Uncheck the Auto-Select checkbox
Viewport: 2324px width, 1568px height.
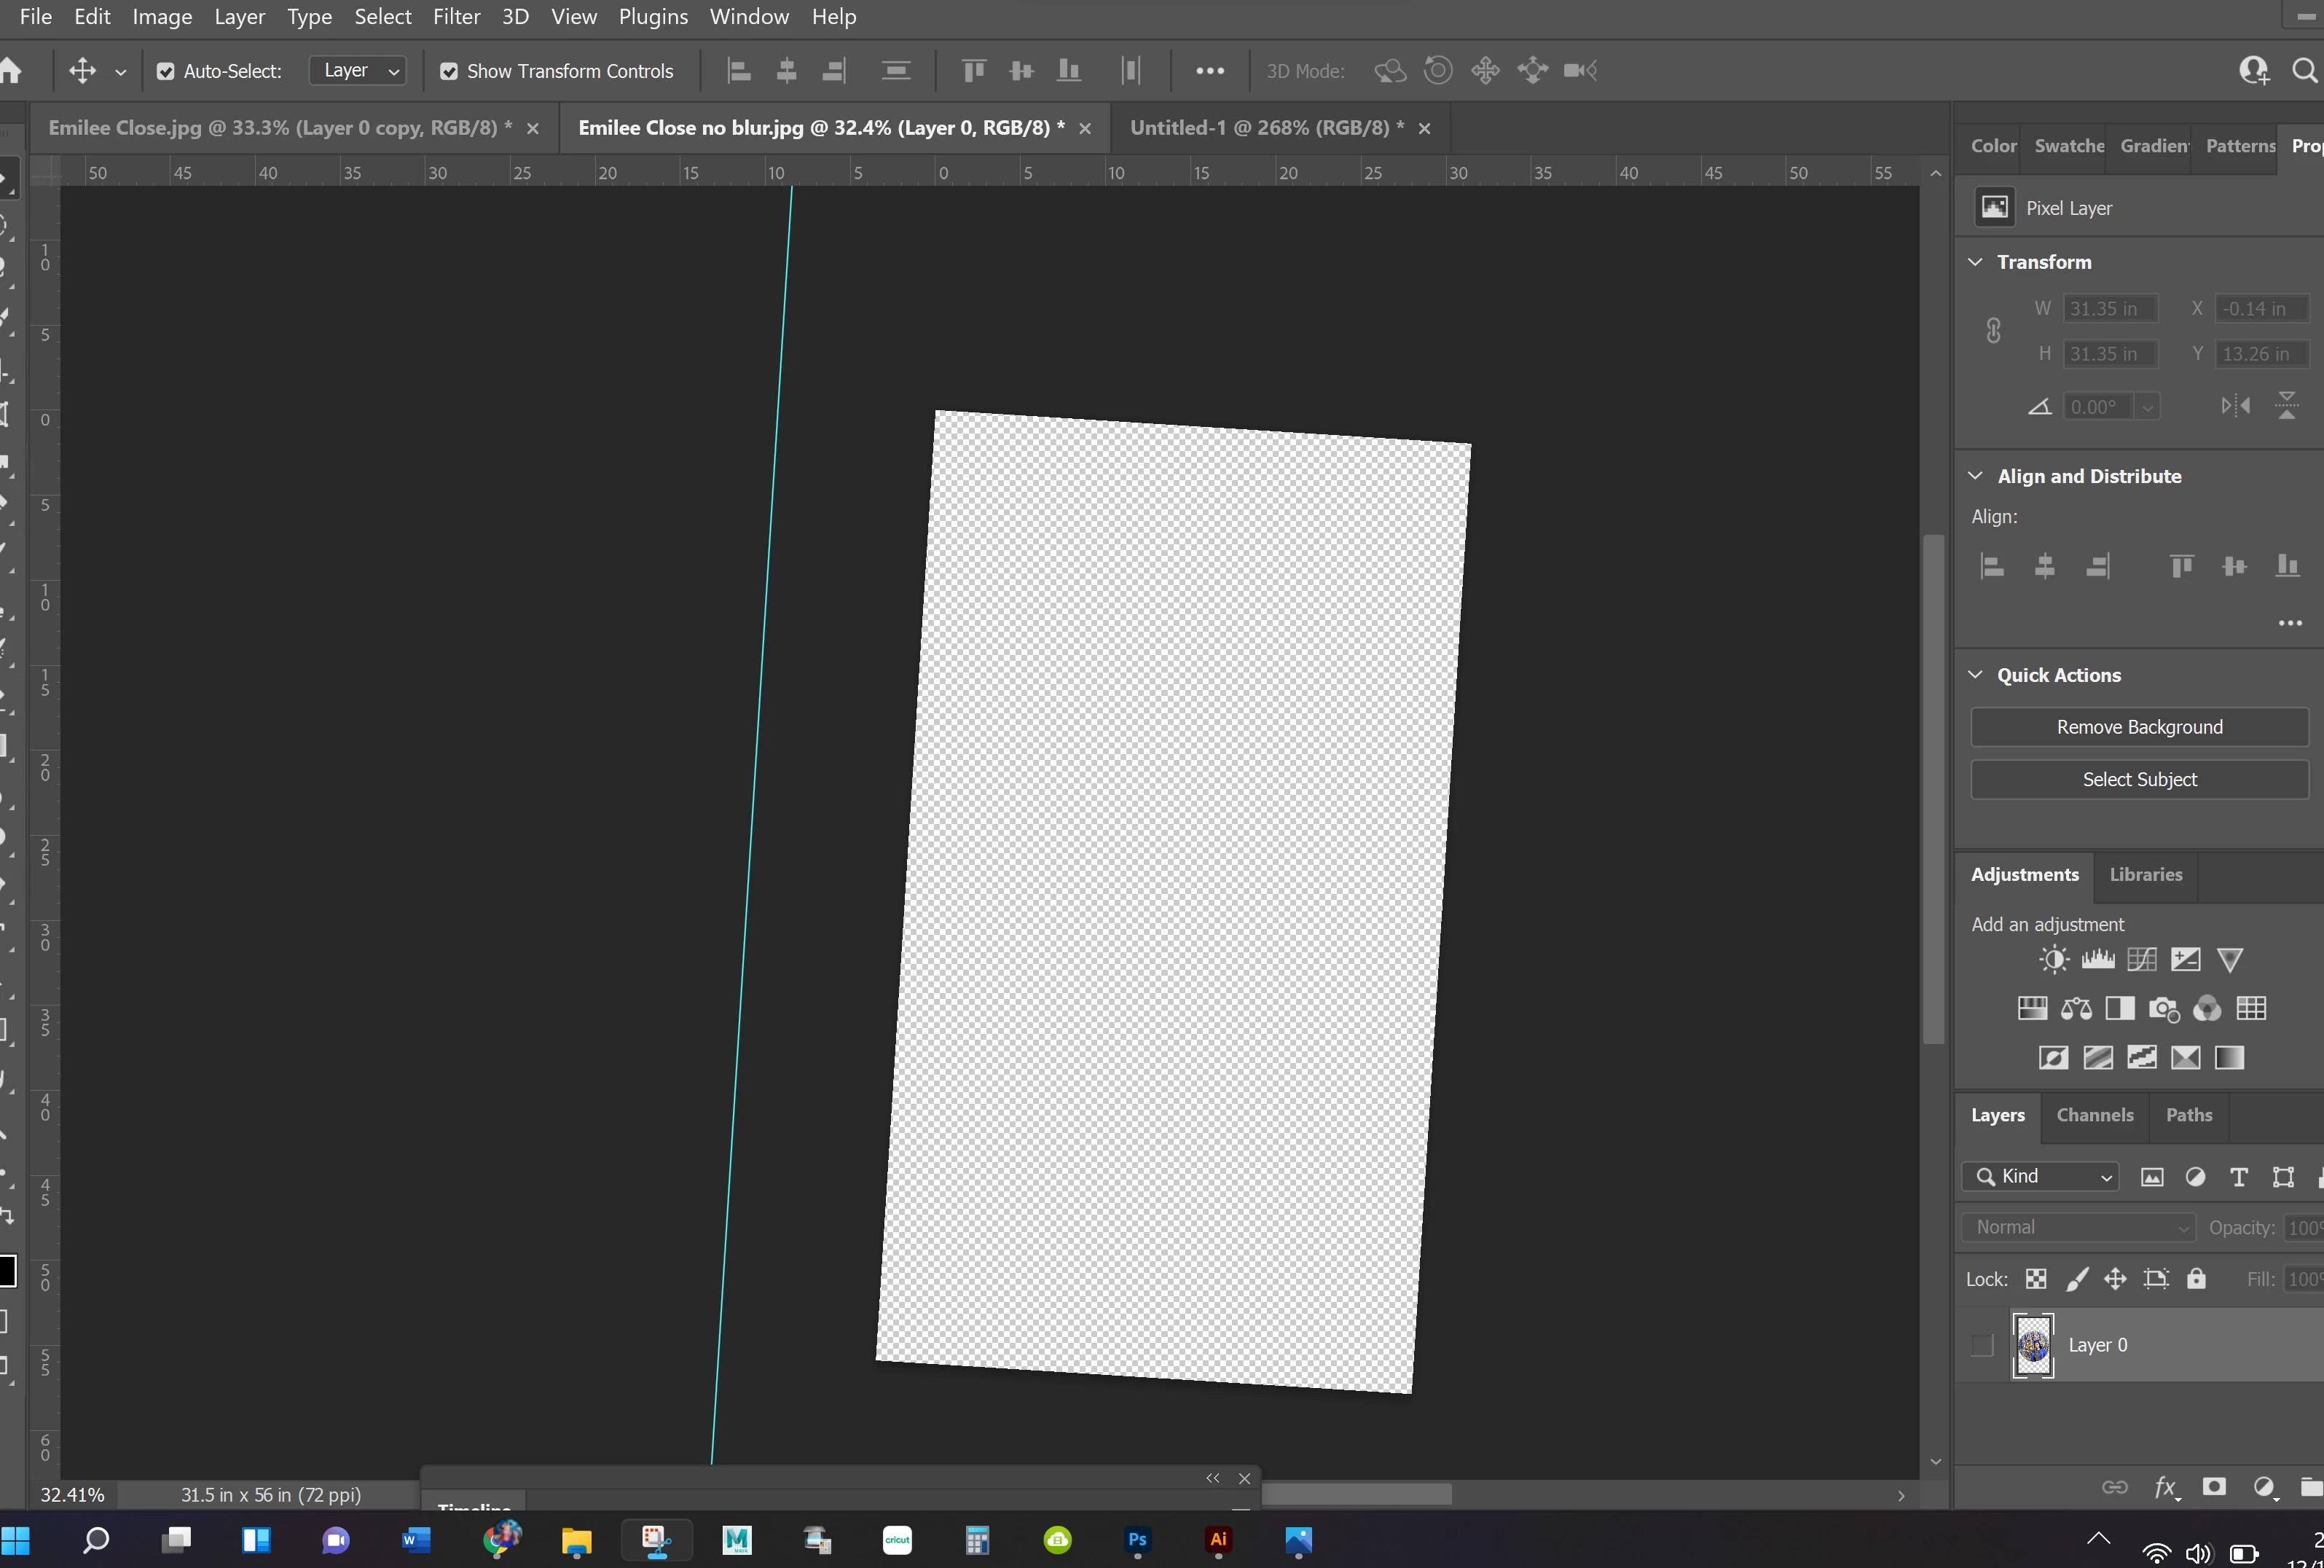(166, 71)
